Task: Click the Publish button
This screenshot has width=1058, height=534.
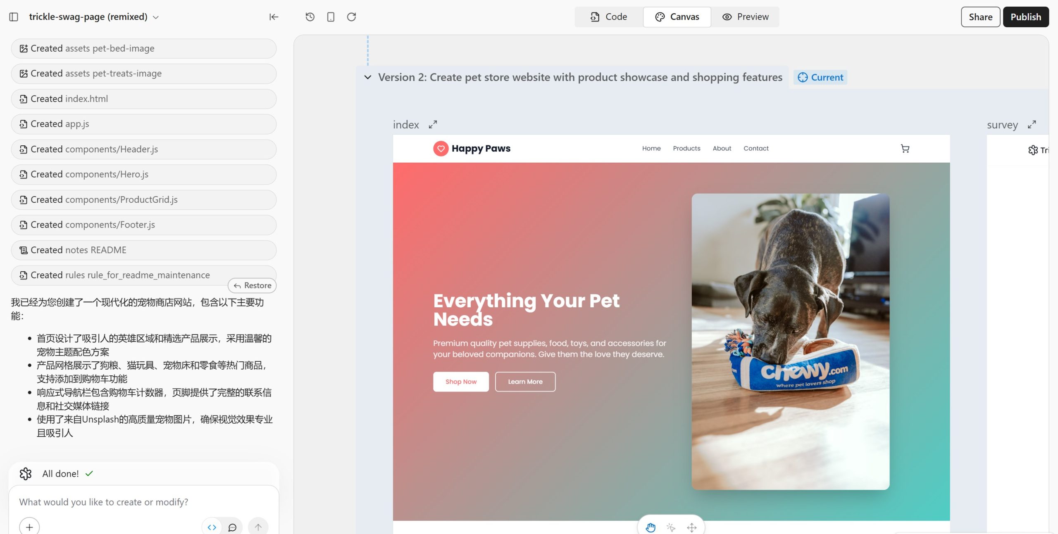Action: (x=1025, y=17)
